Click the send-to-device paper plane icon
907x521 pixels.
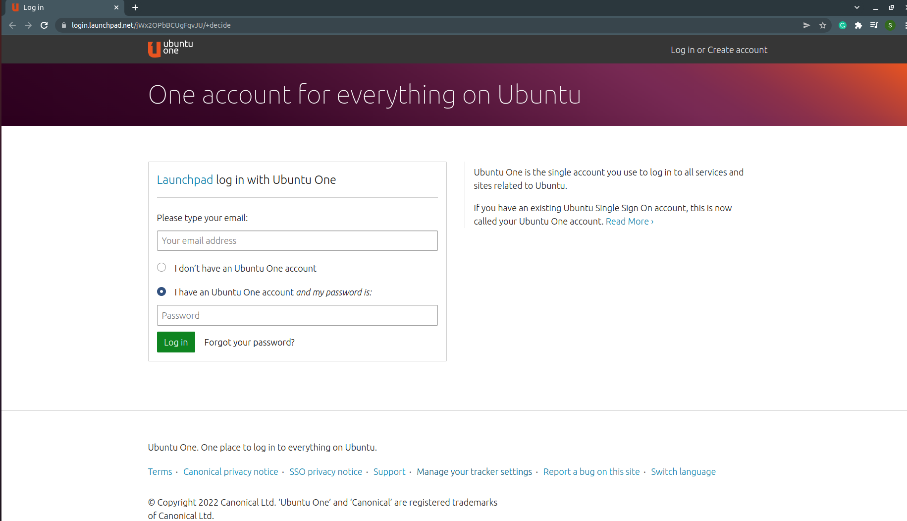[x=806, y=25]
